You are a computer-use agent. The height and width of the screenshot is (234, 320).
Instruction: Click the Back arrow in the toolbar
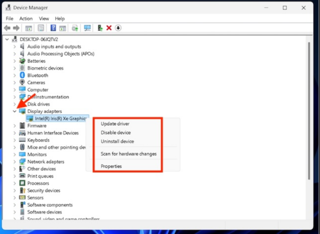[x=7, y=28]
